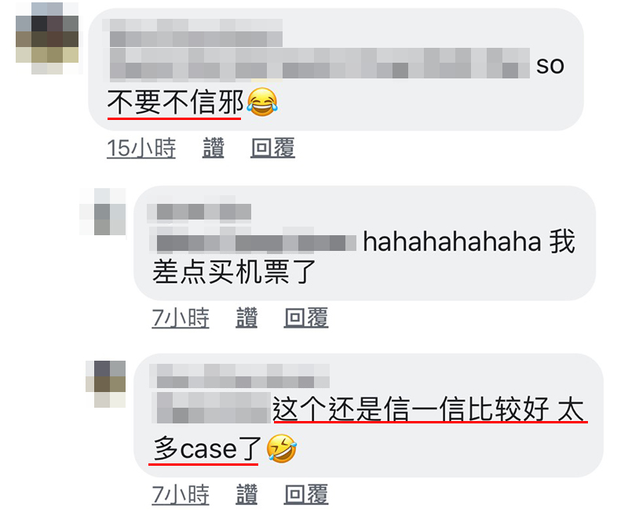The width and height of the screenshot is (628, 512).
Task: Reply to the 差点买机票了 comment
Action: (x=306, y=318)
